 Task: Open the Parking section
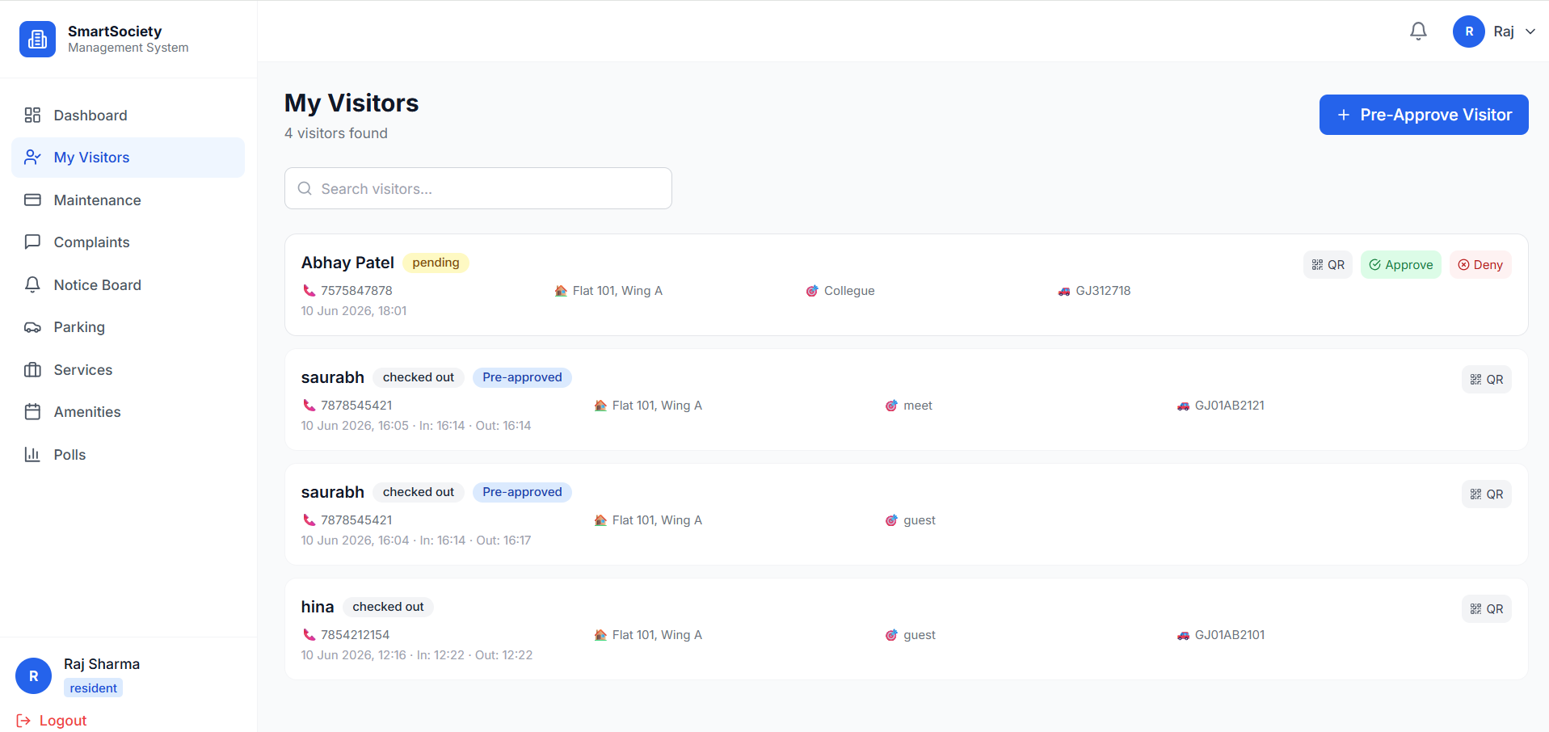128,327
